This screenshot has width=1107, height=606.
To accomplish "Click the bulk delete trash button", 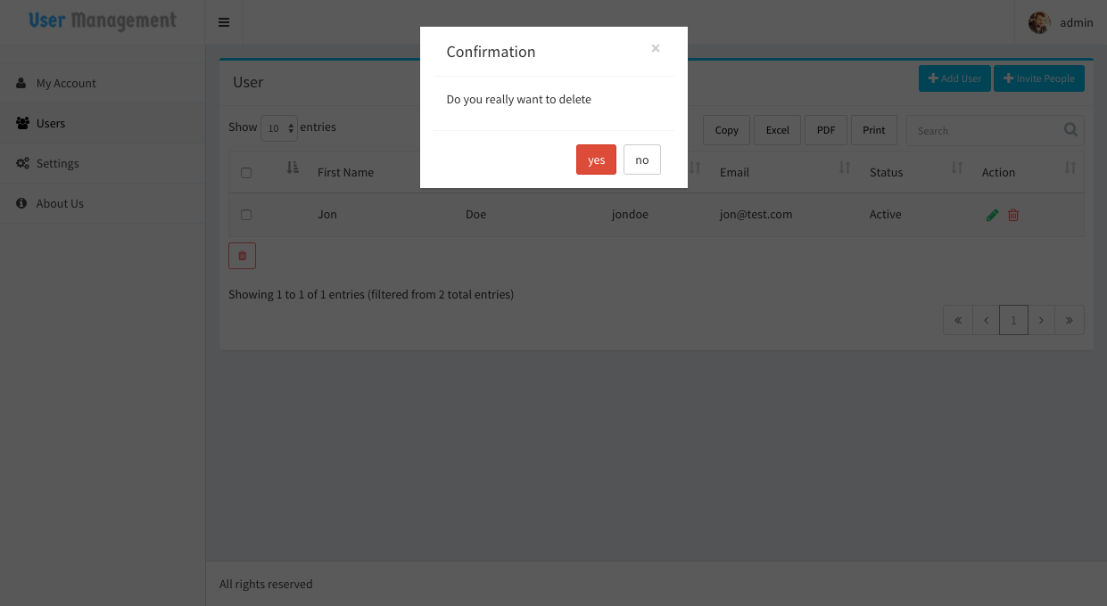I will point(242,256).
